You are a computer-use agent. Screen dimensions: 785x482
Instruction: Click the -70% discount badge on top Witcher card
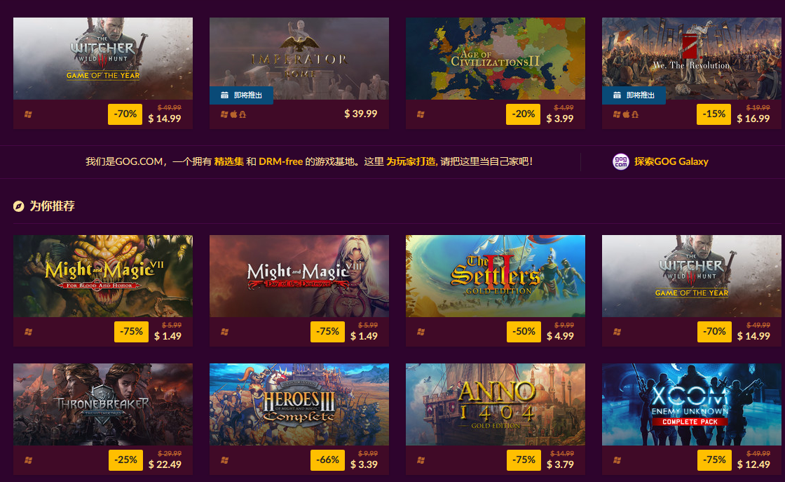(x=125, y=114)
